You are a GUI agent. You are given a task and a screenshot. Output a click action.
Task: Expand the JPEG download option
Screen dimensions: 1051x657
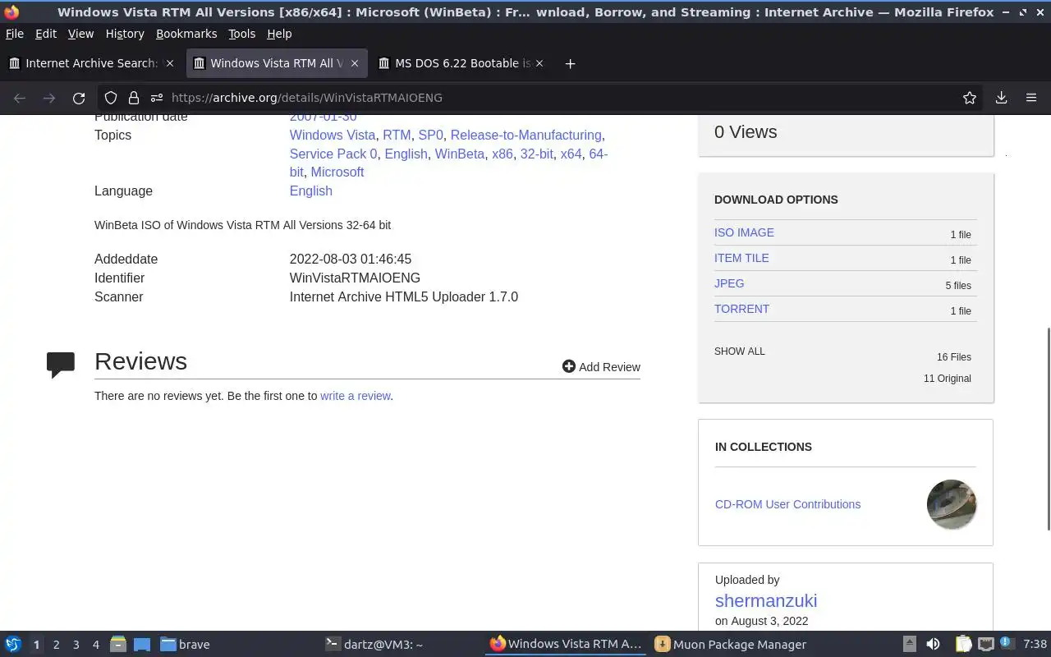click(729, 283)
